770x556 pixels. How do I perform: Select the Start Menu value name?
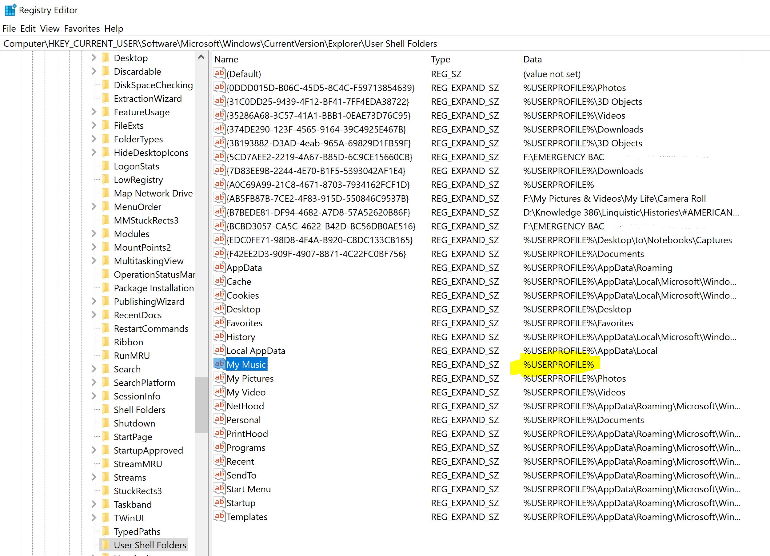pos(249,489)
